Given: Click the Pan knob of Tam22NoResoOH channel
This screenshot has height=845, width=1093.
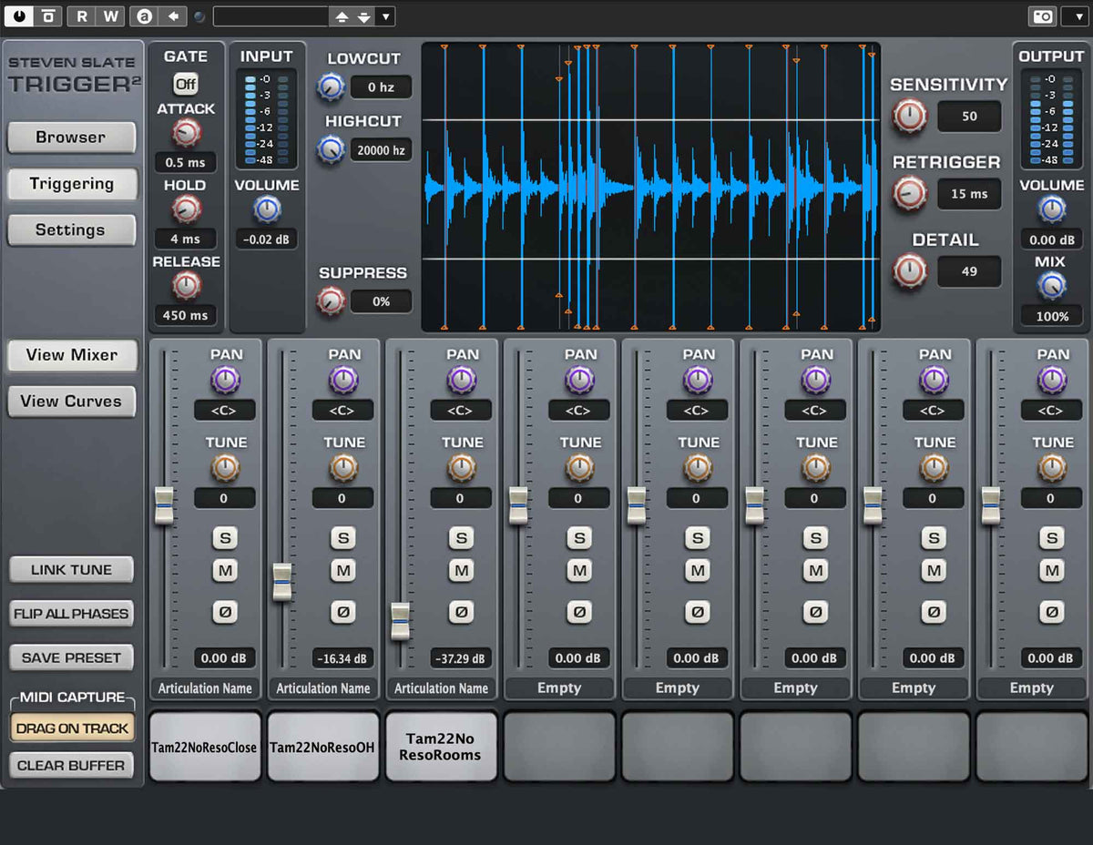Looking at the screenshot, I should click(343, 380).
